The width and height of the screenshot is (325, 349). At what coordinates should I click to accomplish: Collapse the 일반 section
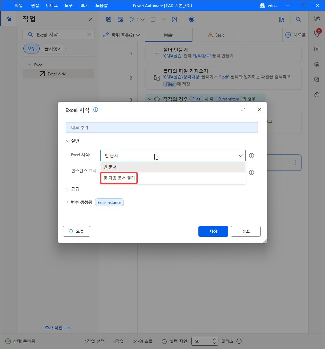(67, 141)
